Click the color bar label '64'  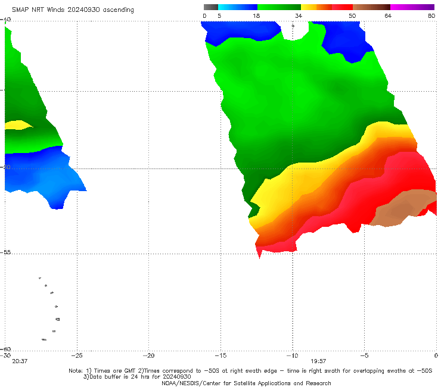tap(388, 15)
